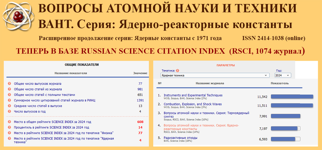The width and height of the screenshot is (322, 150).
Task: Open the year dropdown showing 2024
Action: pyautogui.click(x=283, y=76)
